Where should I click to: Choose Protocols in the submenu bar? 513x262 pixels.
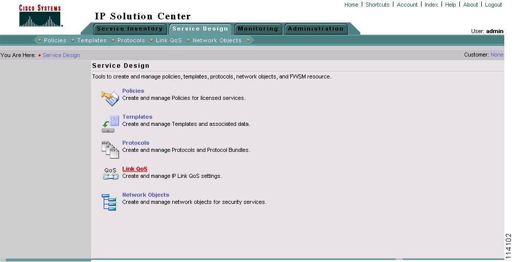pyautogui.click(x=131, y=40)
